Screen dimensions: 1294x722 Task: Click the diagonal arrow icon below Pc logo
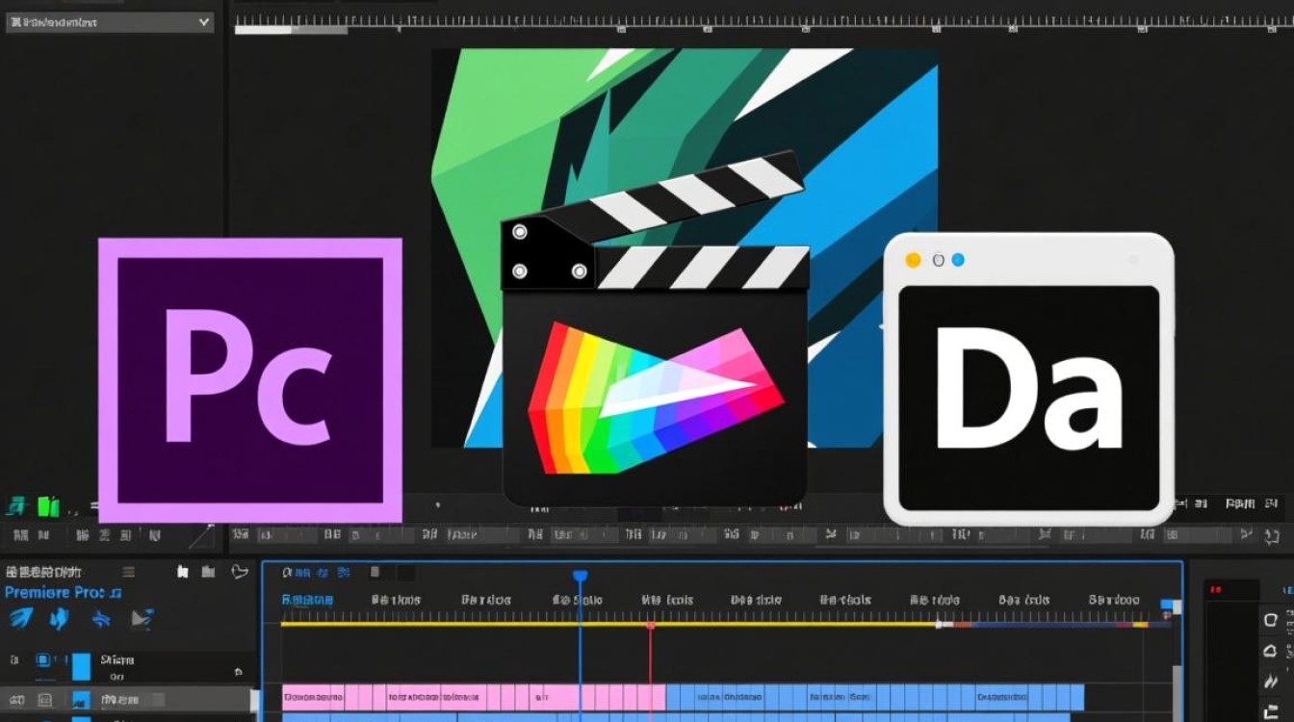click(201, 536)
